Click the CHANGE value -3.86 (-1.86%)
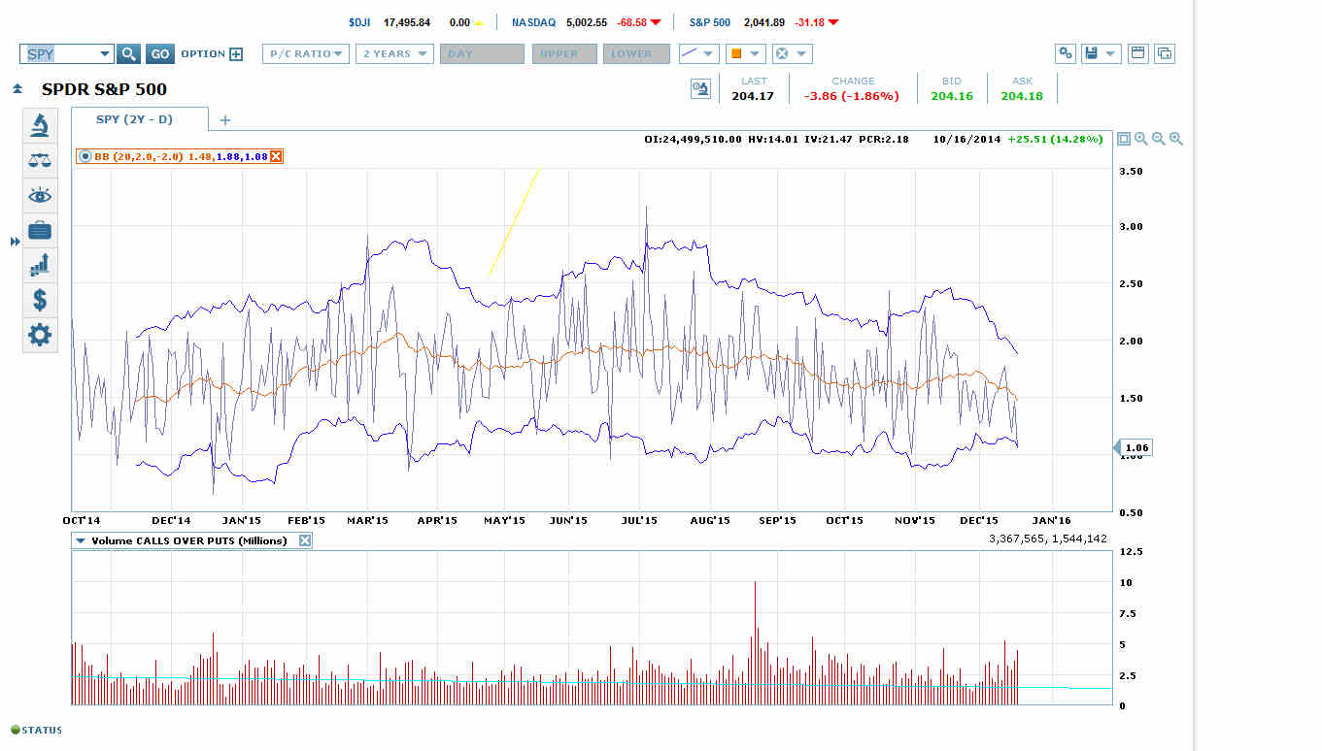Image resolution: width=1322 pixels, height=751 pixels. [852, 95]
